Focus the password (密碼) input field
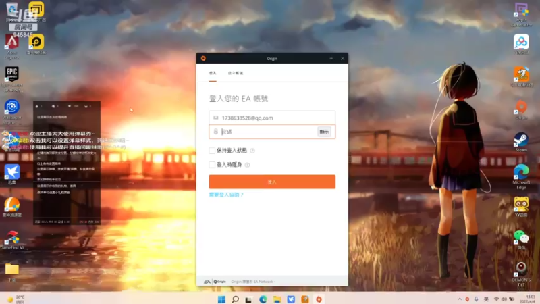Viewport: 540px width, 304px height. pos(263,132)
